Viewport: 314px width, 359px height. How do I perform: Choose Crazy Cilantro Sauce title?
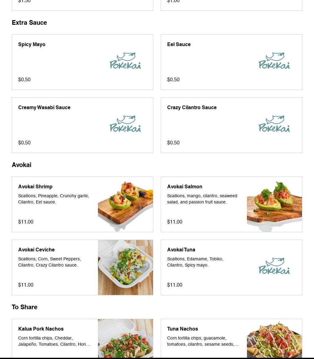click(x=192, y=107)
